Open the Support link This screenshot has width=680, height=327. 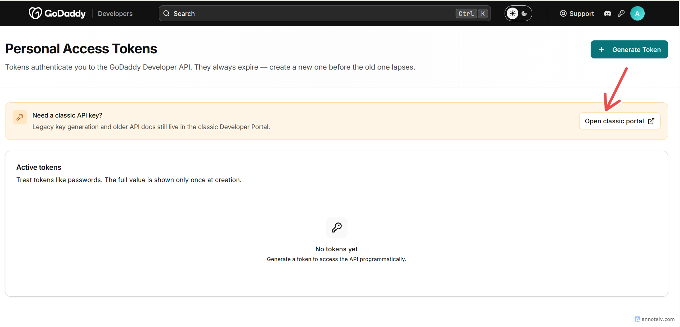coord(577,14)
